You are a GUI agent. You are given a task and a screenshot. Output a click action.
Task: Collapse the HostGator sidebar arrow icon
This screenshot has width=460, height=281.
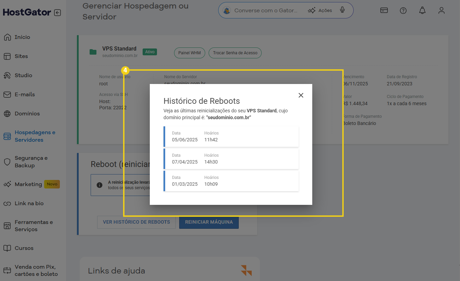(57, 13)
